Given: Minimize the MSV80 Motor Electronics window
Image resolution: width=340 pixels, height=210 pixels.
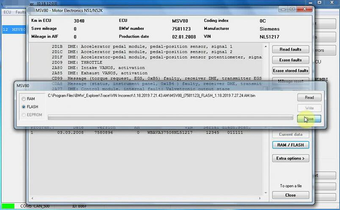Looking at the screenshot, I should [283, 9].
